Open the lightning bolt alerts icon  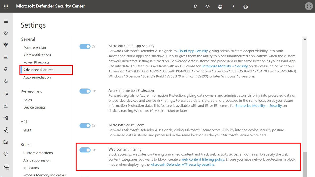click(x=6, y=69)
